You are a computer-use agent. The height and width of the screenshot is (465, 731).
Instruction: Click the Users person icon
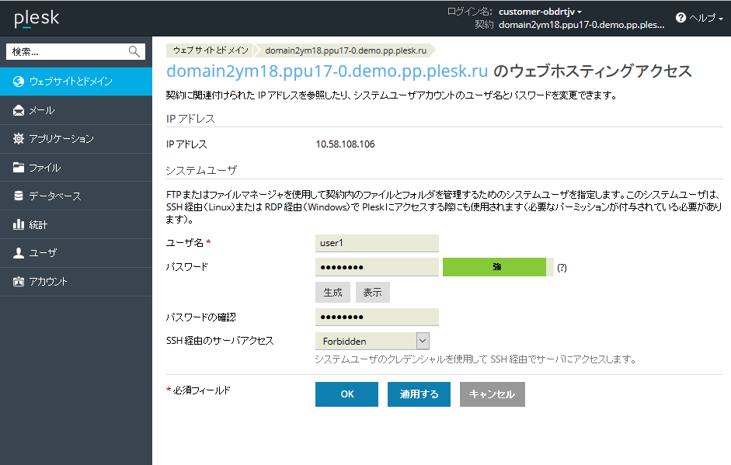(x=19, y=253)
